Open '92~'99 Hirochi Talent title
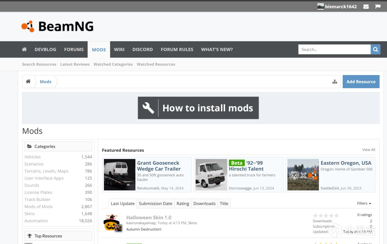Image resolution: width=387 pixels, height=244 pixels. click(x=246, y=166)
